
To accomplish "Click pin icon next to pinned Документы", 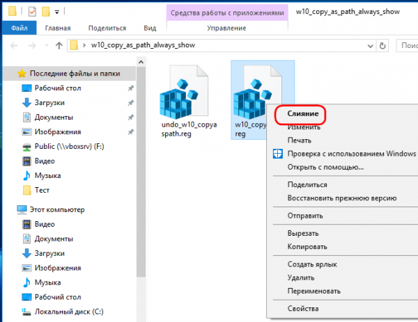I will [x=131, y=118].
